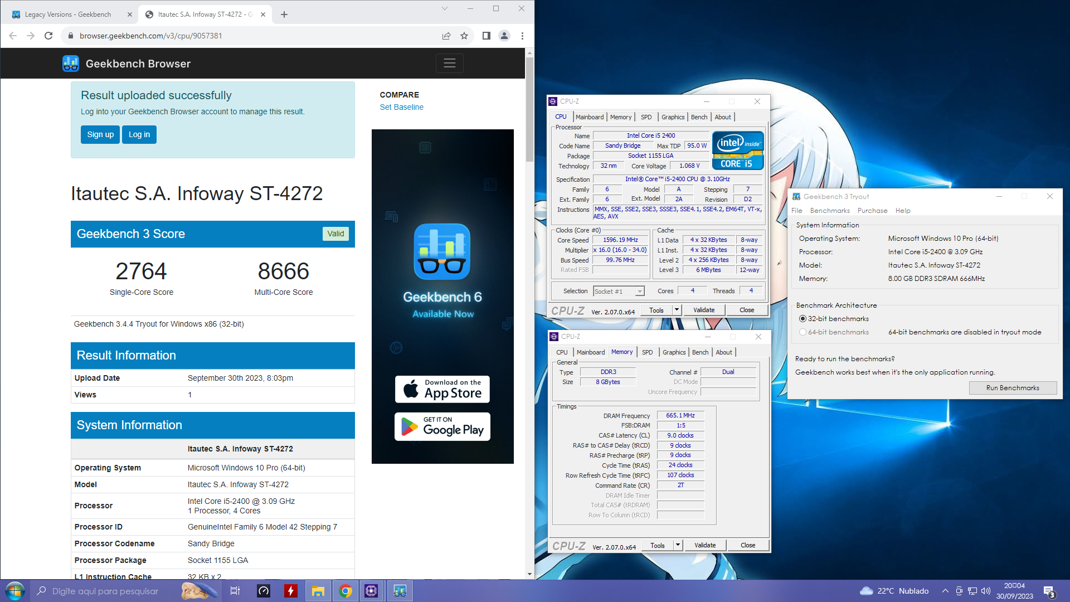Click the Meet Now camera tray icon
The height and width of the screenshot is (602, 1070).
[959, 591]
